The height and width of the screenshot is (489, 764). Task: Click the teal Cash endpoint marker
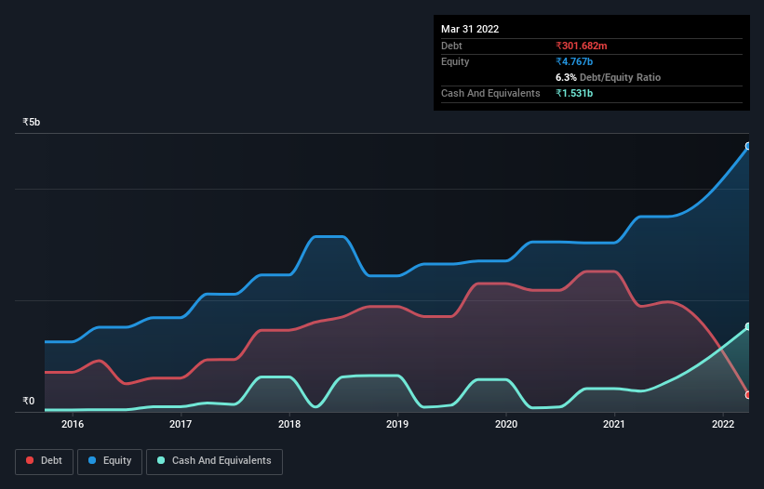click(x=748, y=326)
